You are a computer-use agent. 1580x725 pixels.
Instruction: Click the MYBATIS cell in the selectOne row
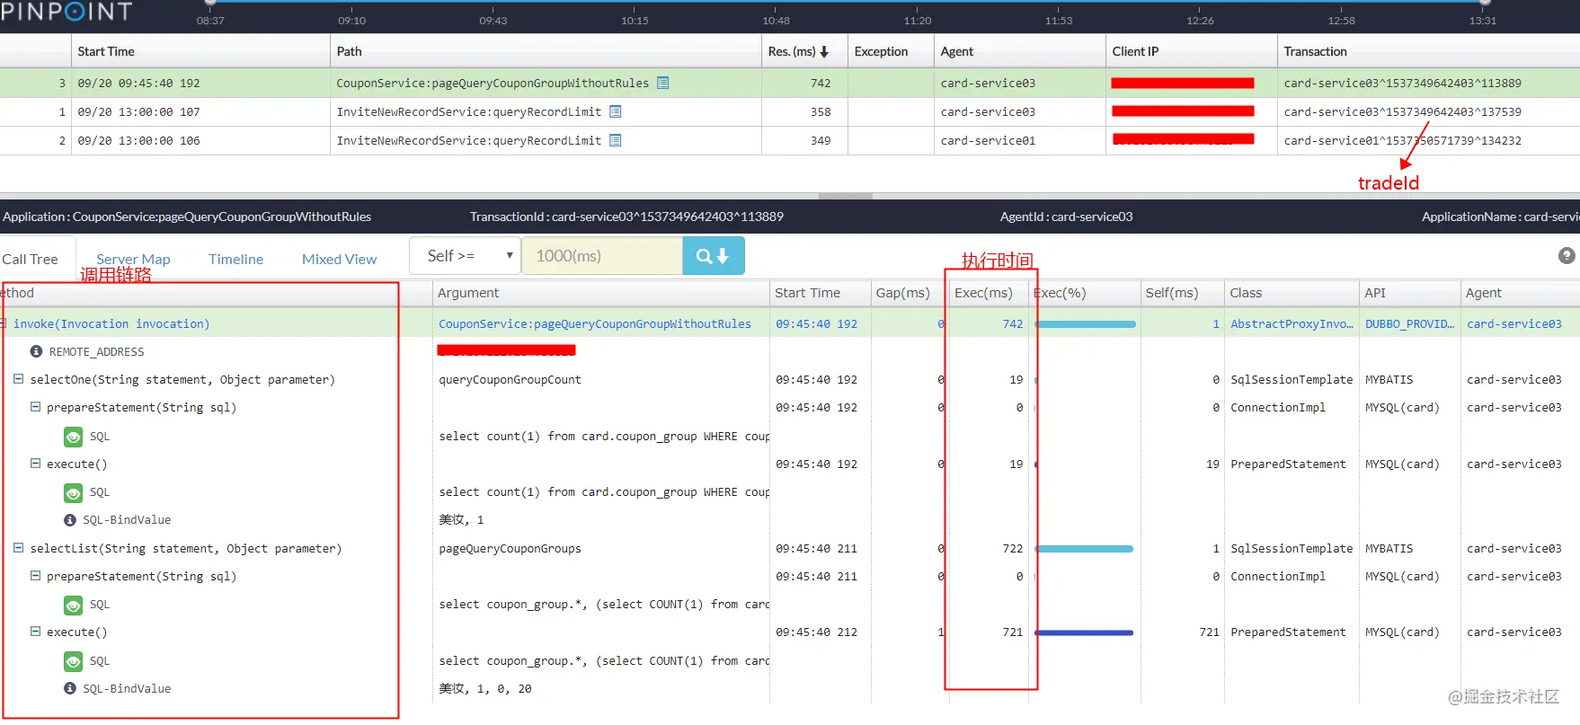(x=1389, y=379)
